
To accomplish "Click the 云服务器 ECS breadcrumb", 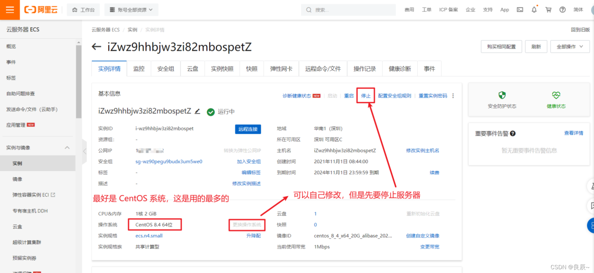I will coord(105,30).
